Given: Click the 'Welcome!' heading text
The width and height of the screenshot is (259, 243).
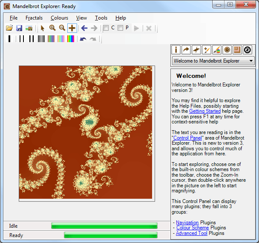Looking at the screenshot, I should 191,76.
